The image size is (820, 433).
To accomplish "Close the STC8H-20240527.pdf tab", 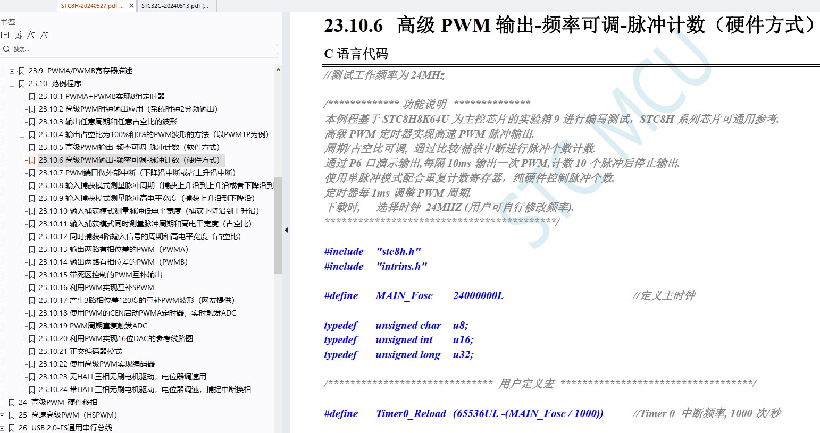I will tap(132, 6).
